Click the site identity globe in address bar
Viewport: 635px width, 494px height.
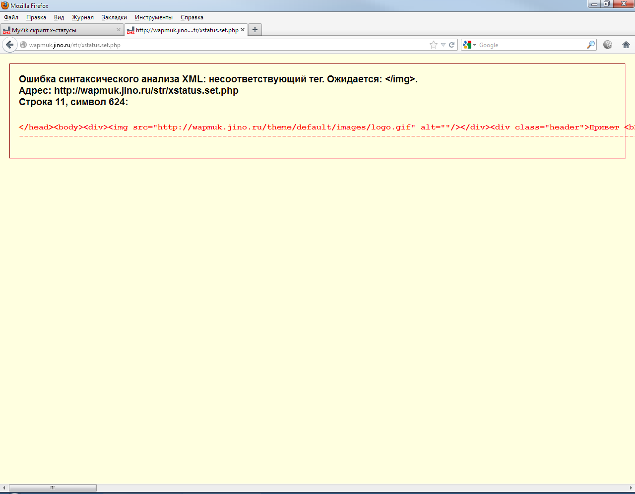[23, 45]
